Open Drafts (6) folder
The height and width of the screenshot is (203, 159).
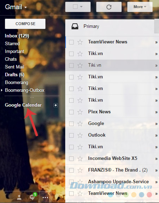pos(14,75)
